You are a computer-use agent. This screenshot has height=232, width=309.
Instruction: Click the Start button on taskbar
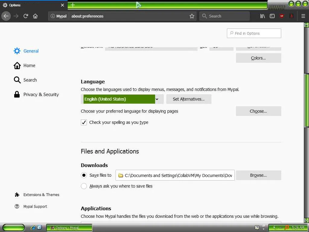pos(13,228)
